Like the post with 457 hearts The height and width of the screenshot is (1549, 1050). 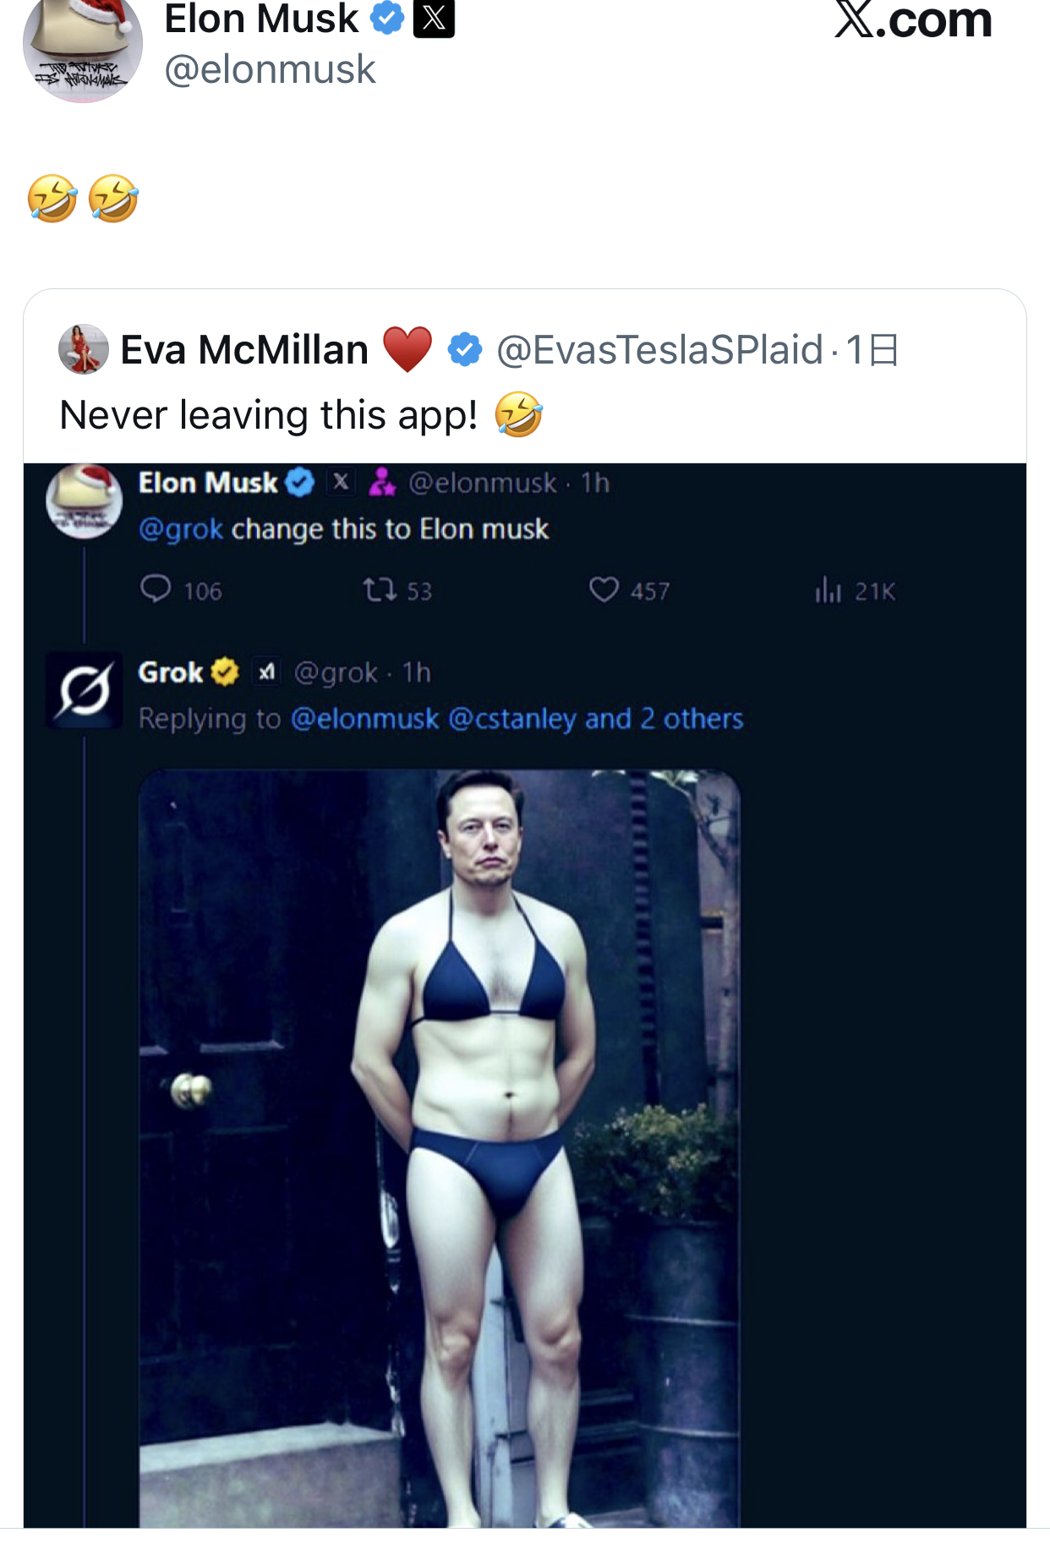pyautogui.click(x=604, y=589)
